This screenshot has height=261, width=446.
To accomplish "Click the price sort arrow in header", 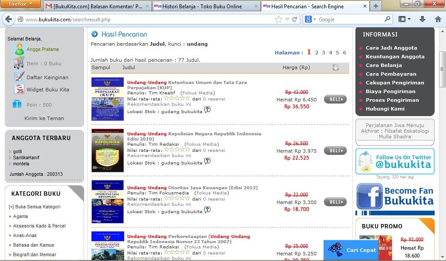I will point(336,67).
